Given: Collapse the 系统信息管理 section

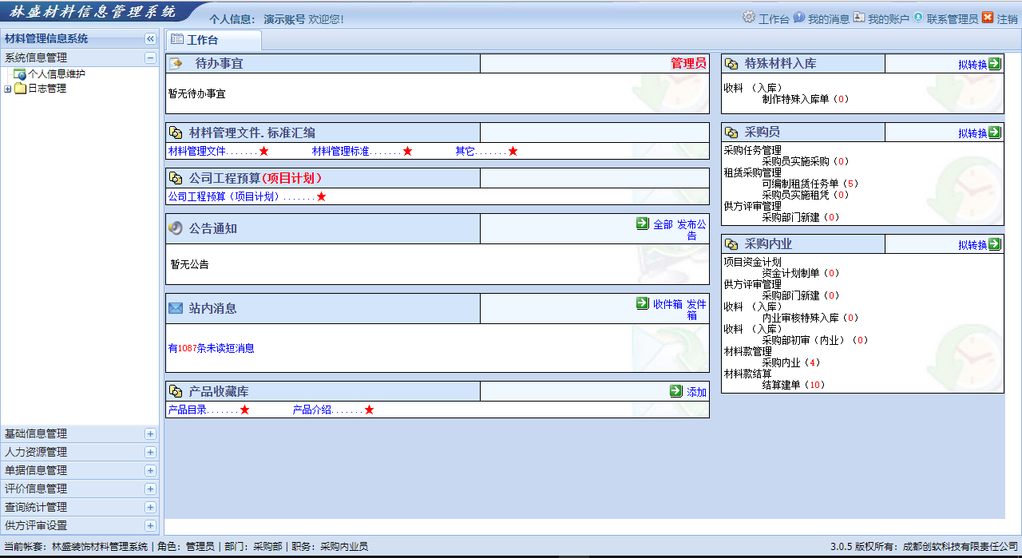Looking at the screenshot, I should coord(149,57).
